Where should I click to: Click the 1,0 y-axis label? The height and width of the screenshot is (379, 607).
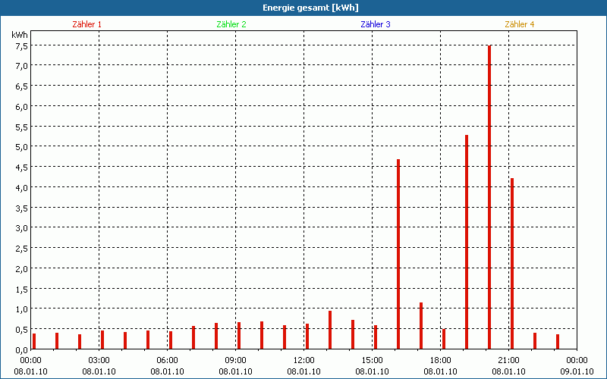point(22,309)
